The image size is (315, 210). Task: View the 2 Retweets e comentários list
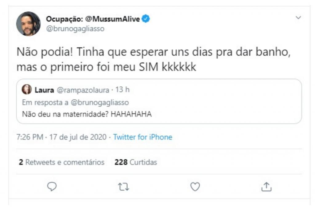pyautogui.click(x=62, y=162)
